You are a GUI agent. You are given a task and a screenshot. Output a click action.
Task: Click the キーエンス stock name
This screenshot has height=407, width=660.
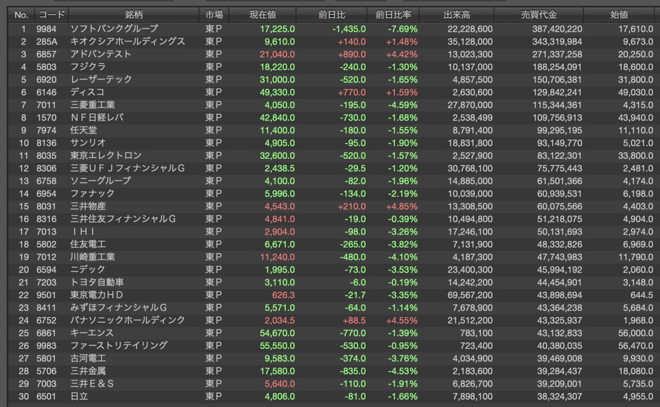pyautogui.click(x=92, y=332)
